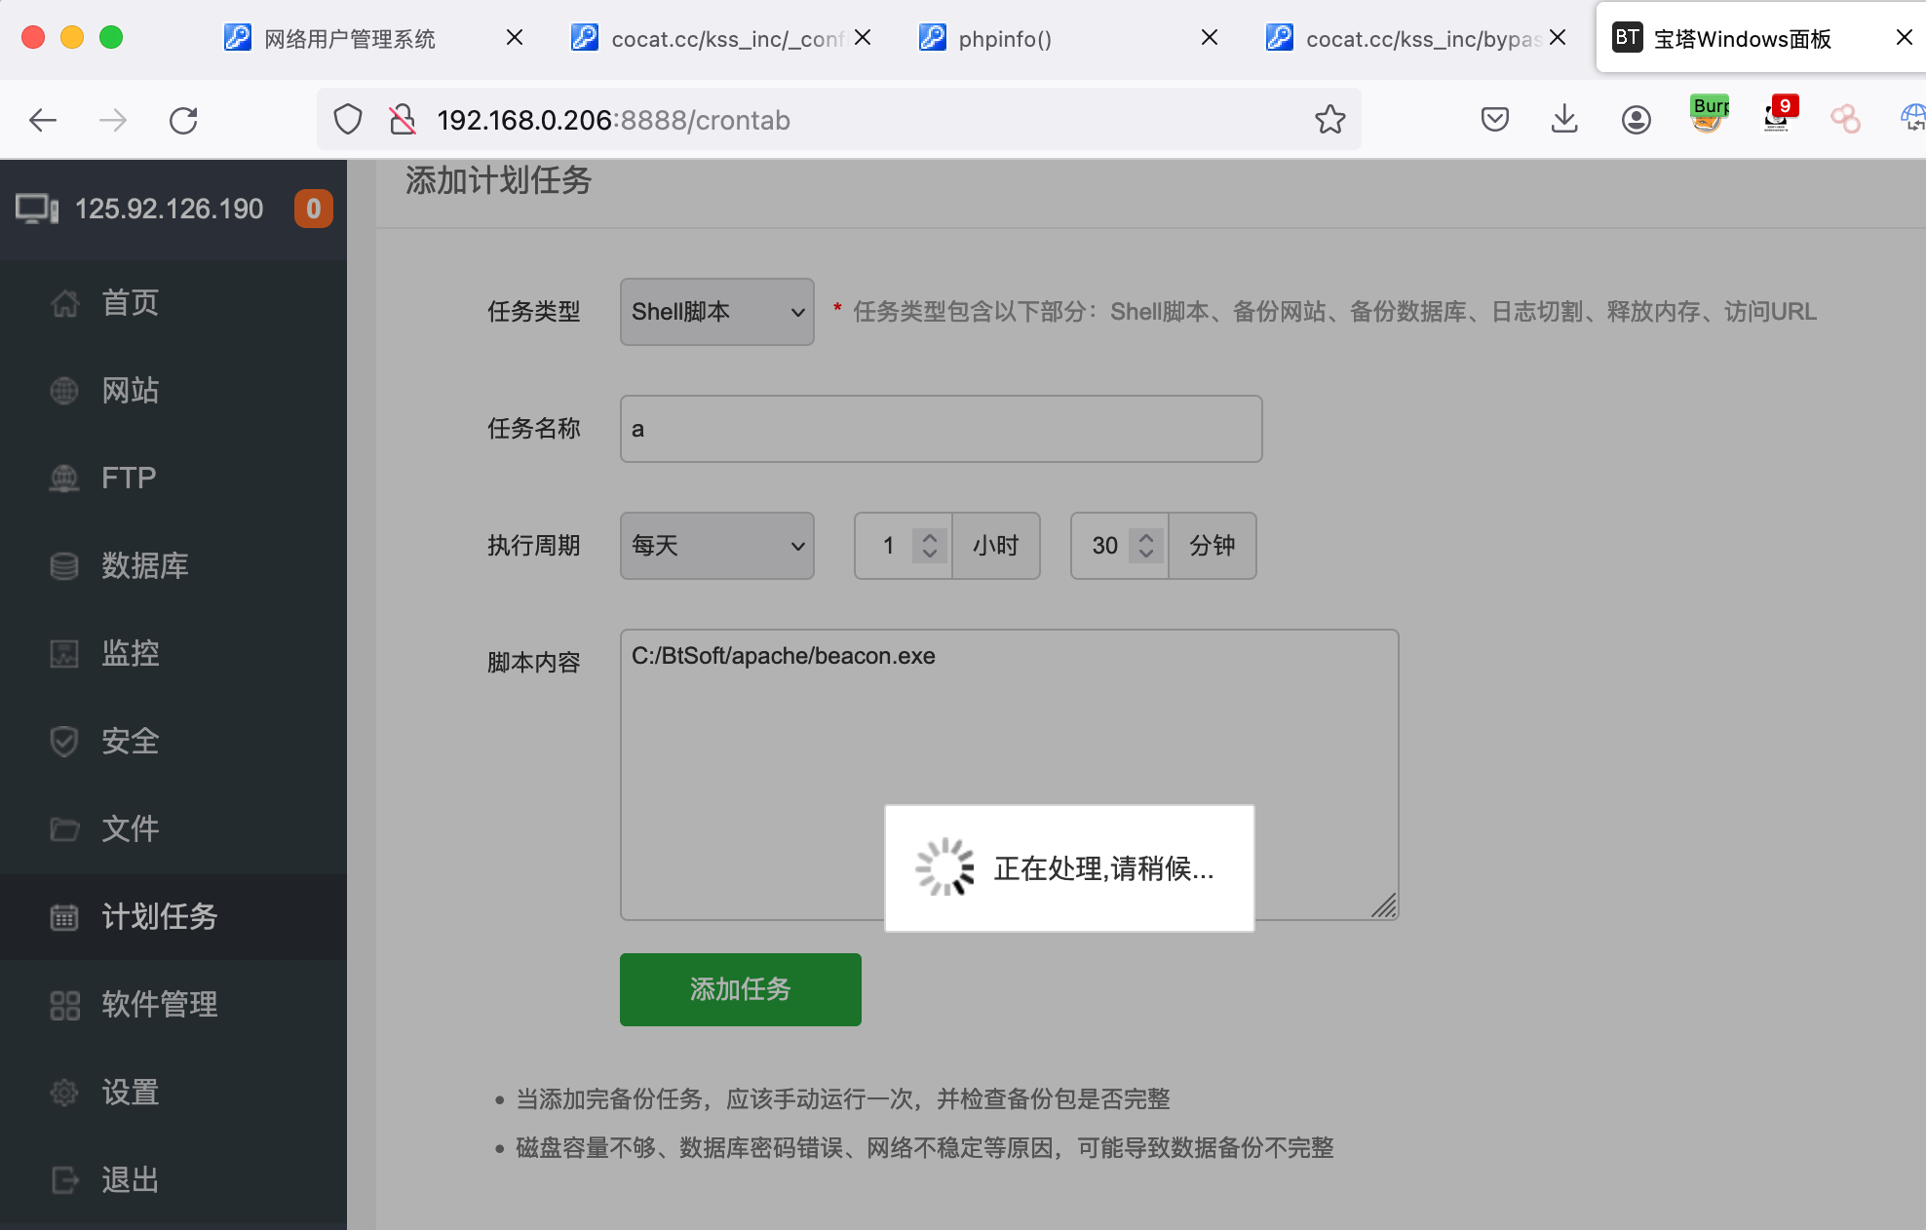This screenshot has height=1230, width=1926.
Task: Switch to the phpinfo() browser tab
Action: [1004, 39]
